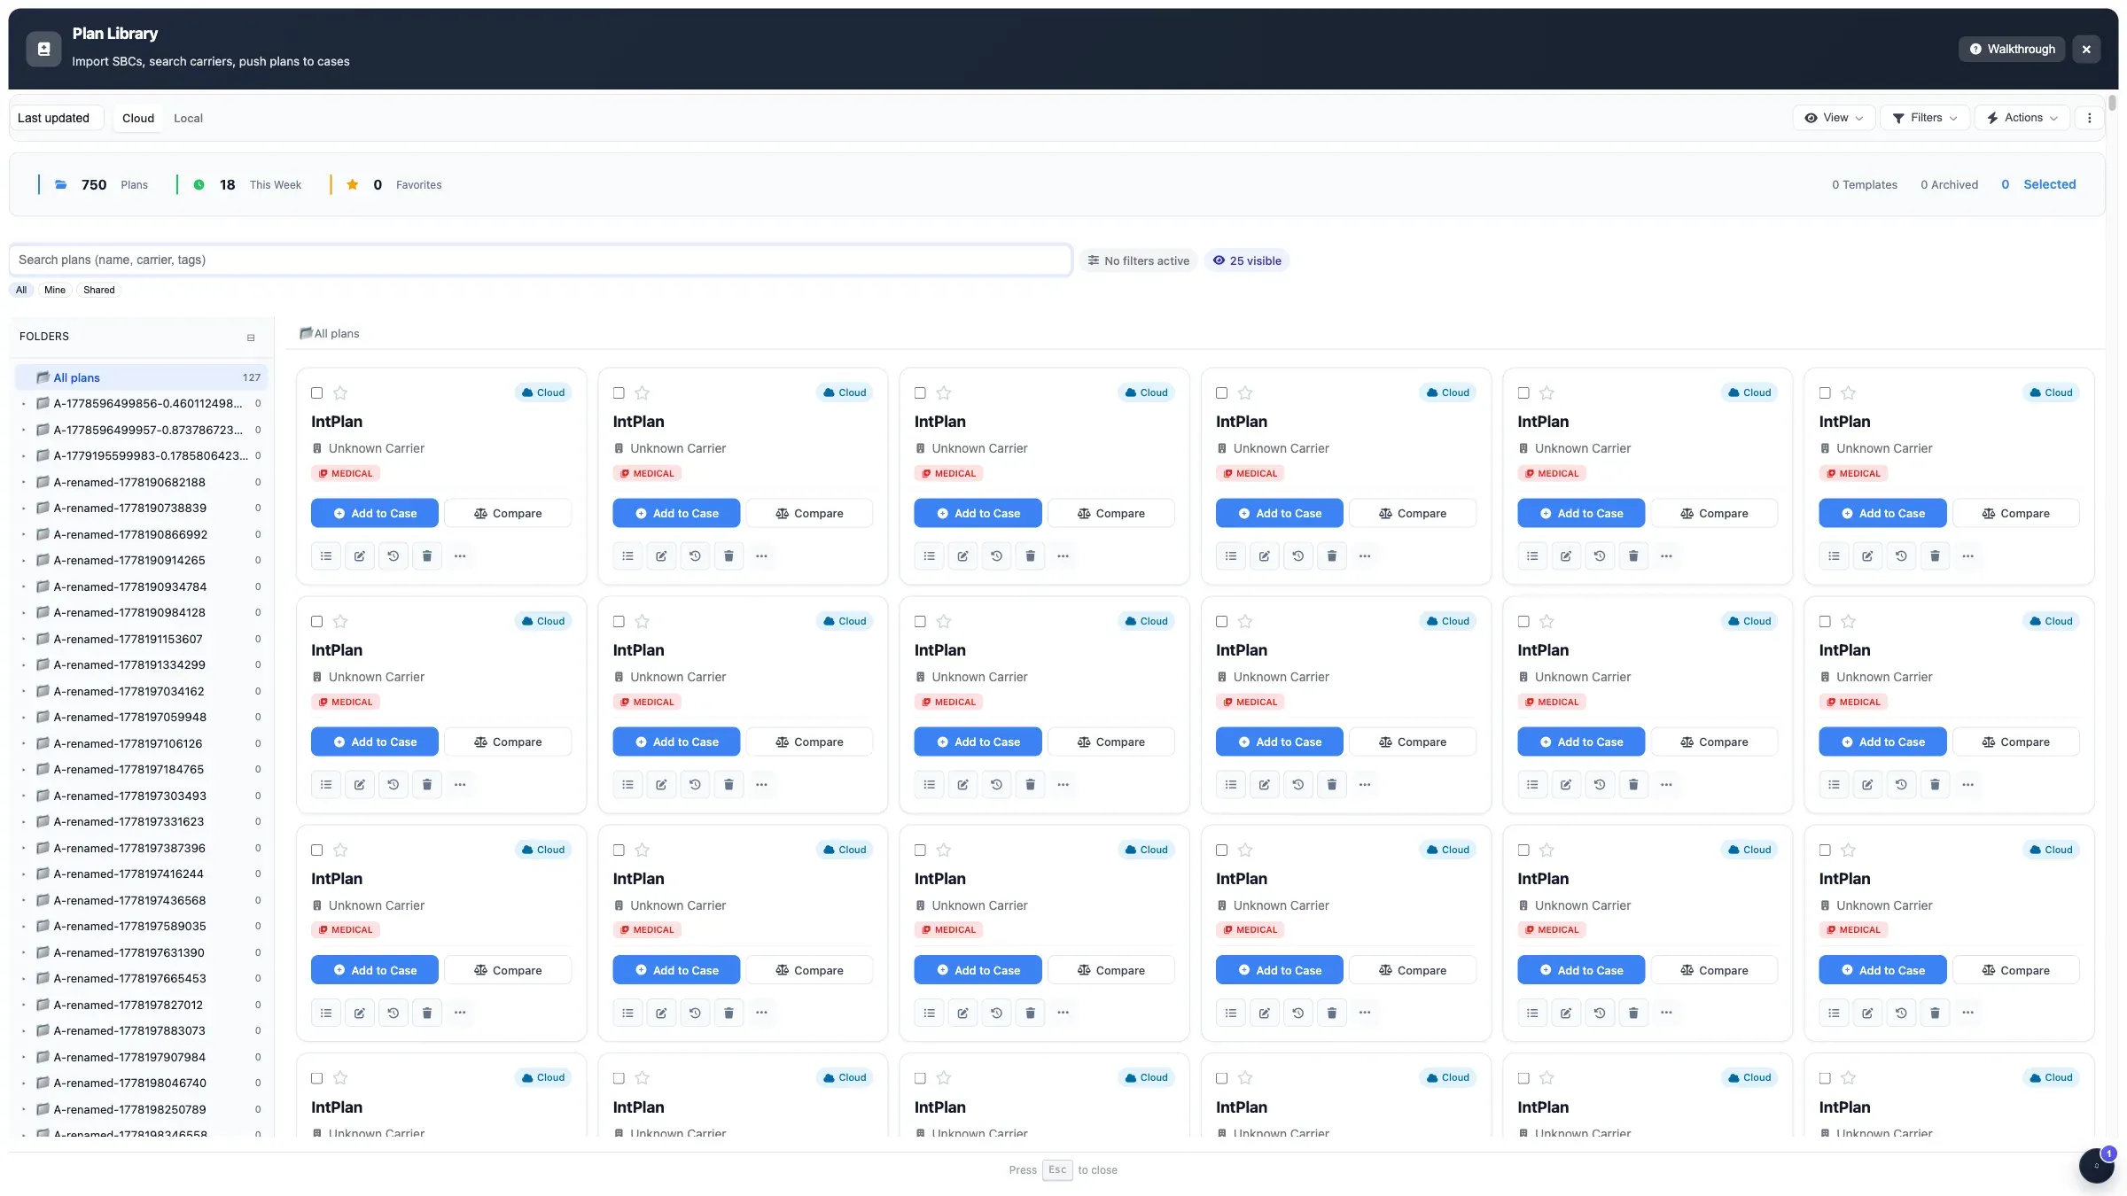Open the vertical three-dot menu beside Actions
This screenshot has height=1196, width=2127.
pos(2089,118)
